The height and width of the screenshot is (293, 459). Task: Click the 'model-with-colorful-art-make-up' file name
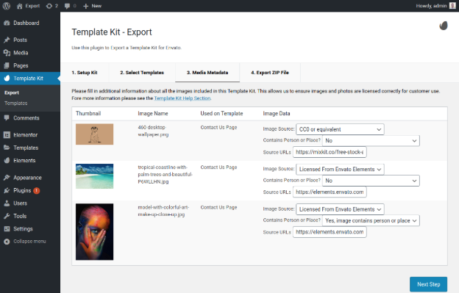pyautogui.click(x=163, y=211)
